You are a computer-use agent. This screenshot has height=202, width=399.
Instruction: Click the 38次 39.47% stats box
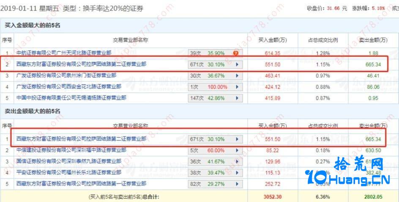point(215,172)
